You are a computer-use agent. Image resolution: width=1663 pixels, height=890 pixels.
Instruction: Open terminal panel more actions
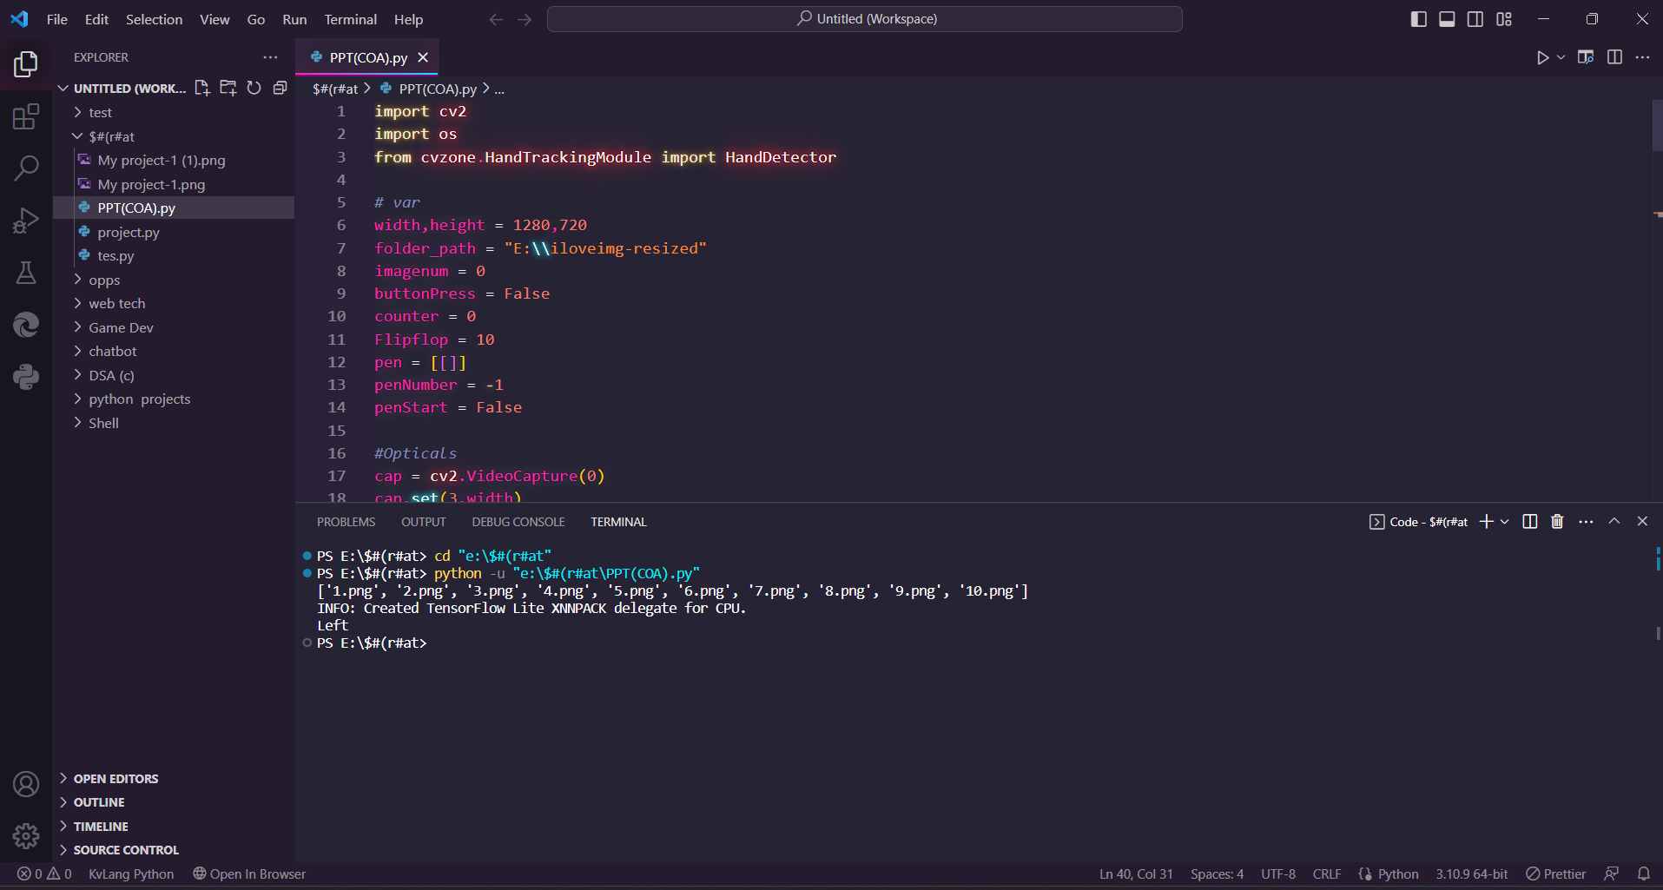[1586, 521]
